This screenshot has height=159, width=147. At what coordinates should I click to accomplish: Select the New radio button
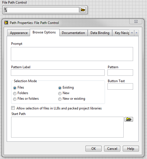pos(60,93)
